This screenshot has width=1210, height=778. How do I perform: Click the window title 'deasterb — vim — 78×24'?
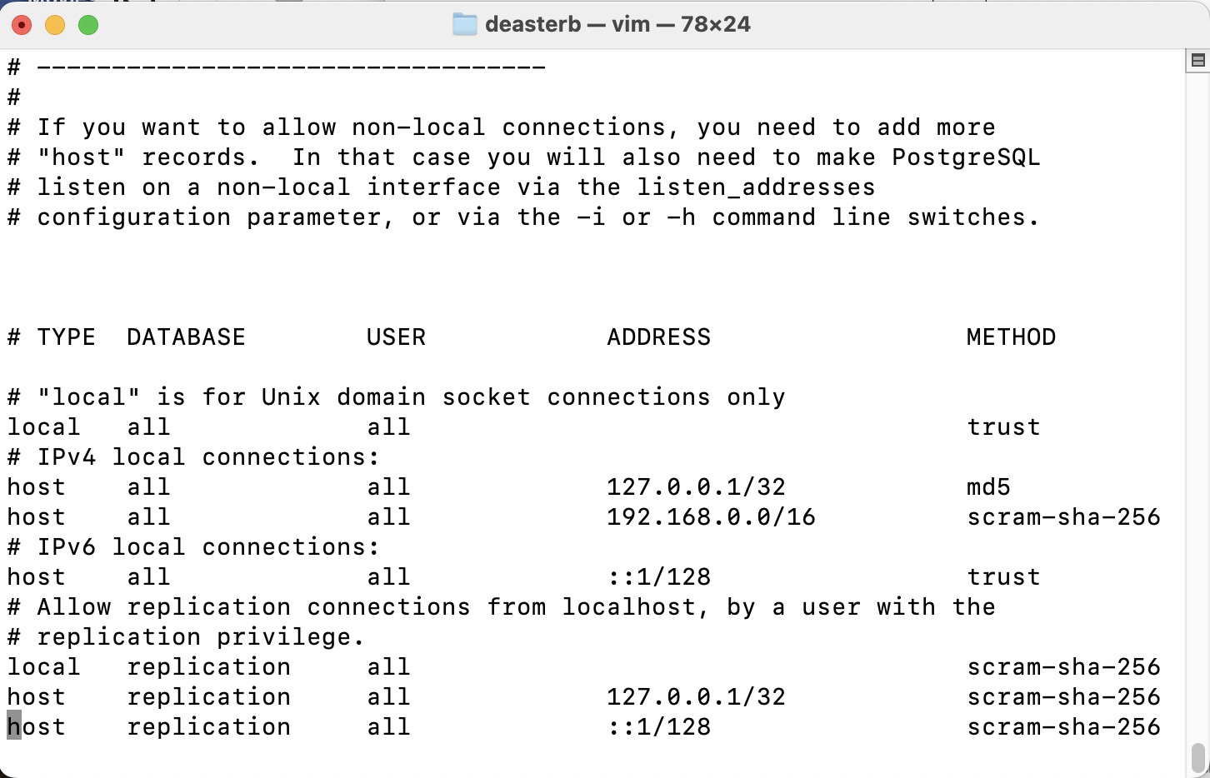(x=617, y=24)
